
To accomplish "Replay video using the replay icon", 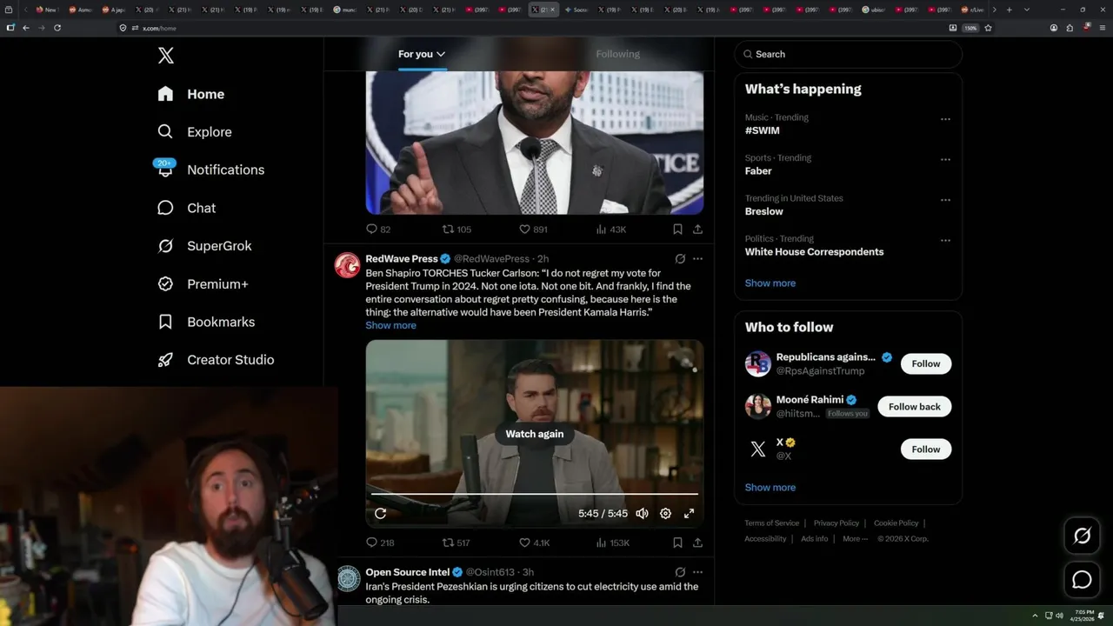I will [380, 514].
